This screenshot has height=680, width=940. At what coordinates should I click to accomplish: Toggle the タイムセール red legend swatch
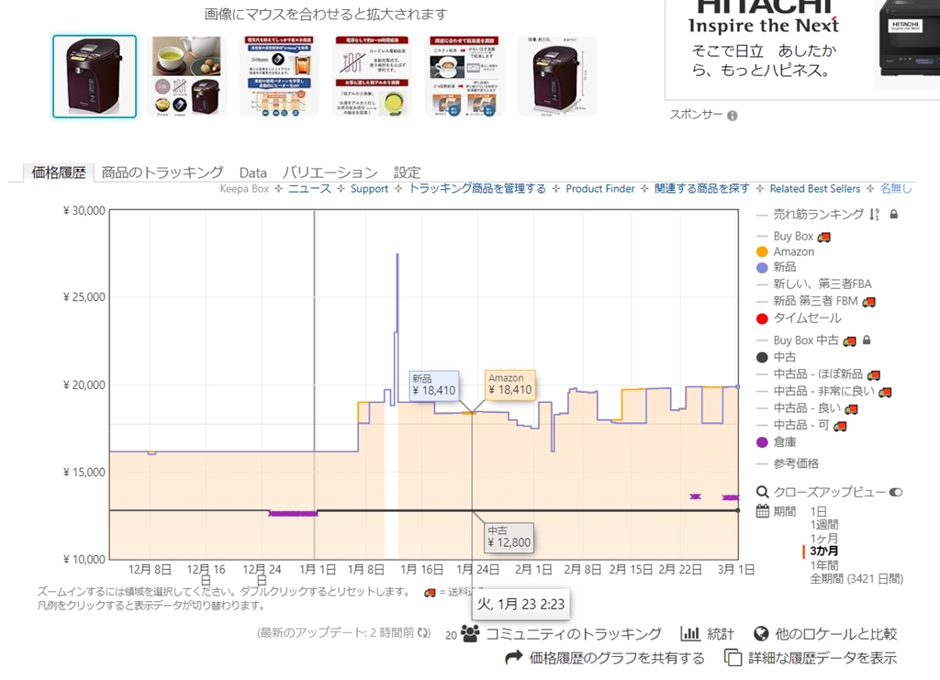(x=762, y=318)
